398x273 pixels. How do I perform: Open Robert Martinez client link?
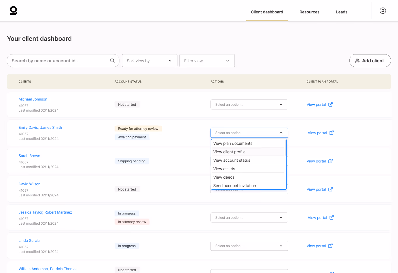point(58,212)
